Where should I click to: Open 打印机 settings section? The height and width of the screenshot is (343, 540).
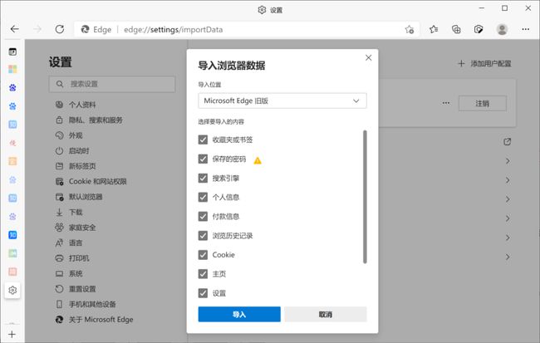click(x=72, y=258)
